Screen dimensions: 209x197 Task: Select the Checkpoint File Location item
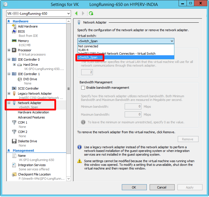tap(34, 174)
